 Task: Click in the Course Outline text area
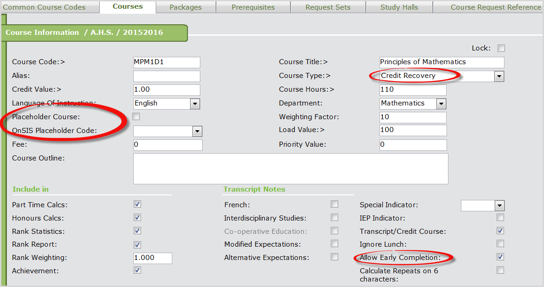[x=290, y=169]
